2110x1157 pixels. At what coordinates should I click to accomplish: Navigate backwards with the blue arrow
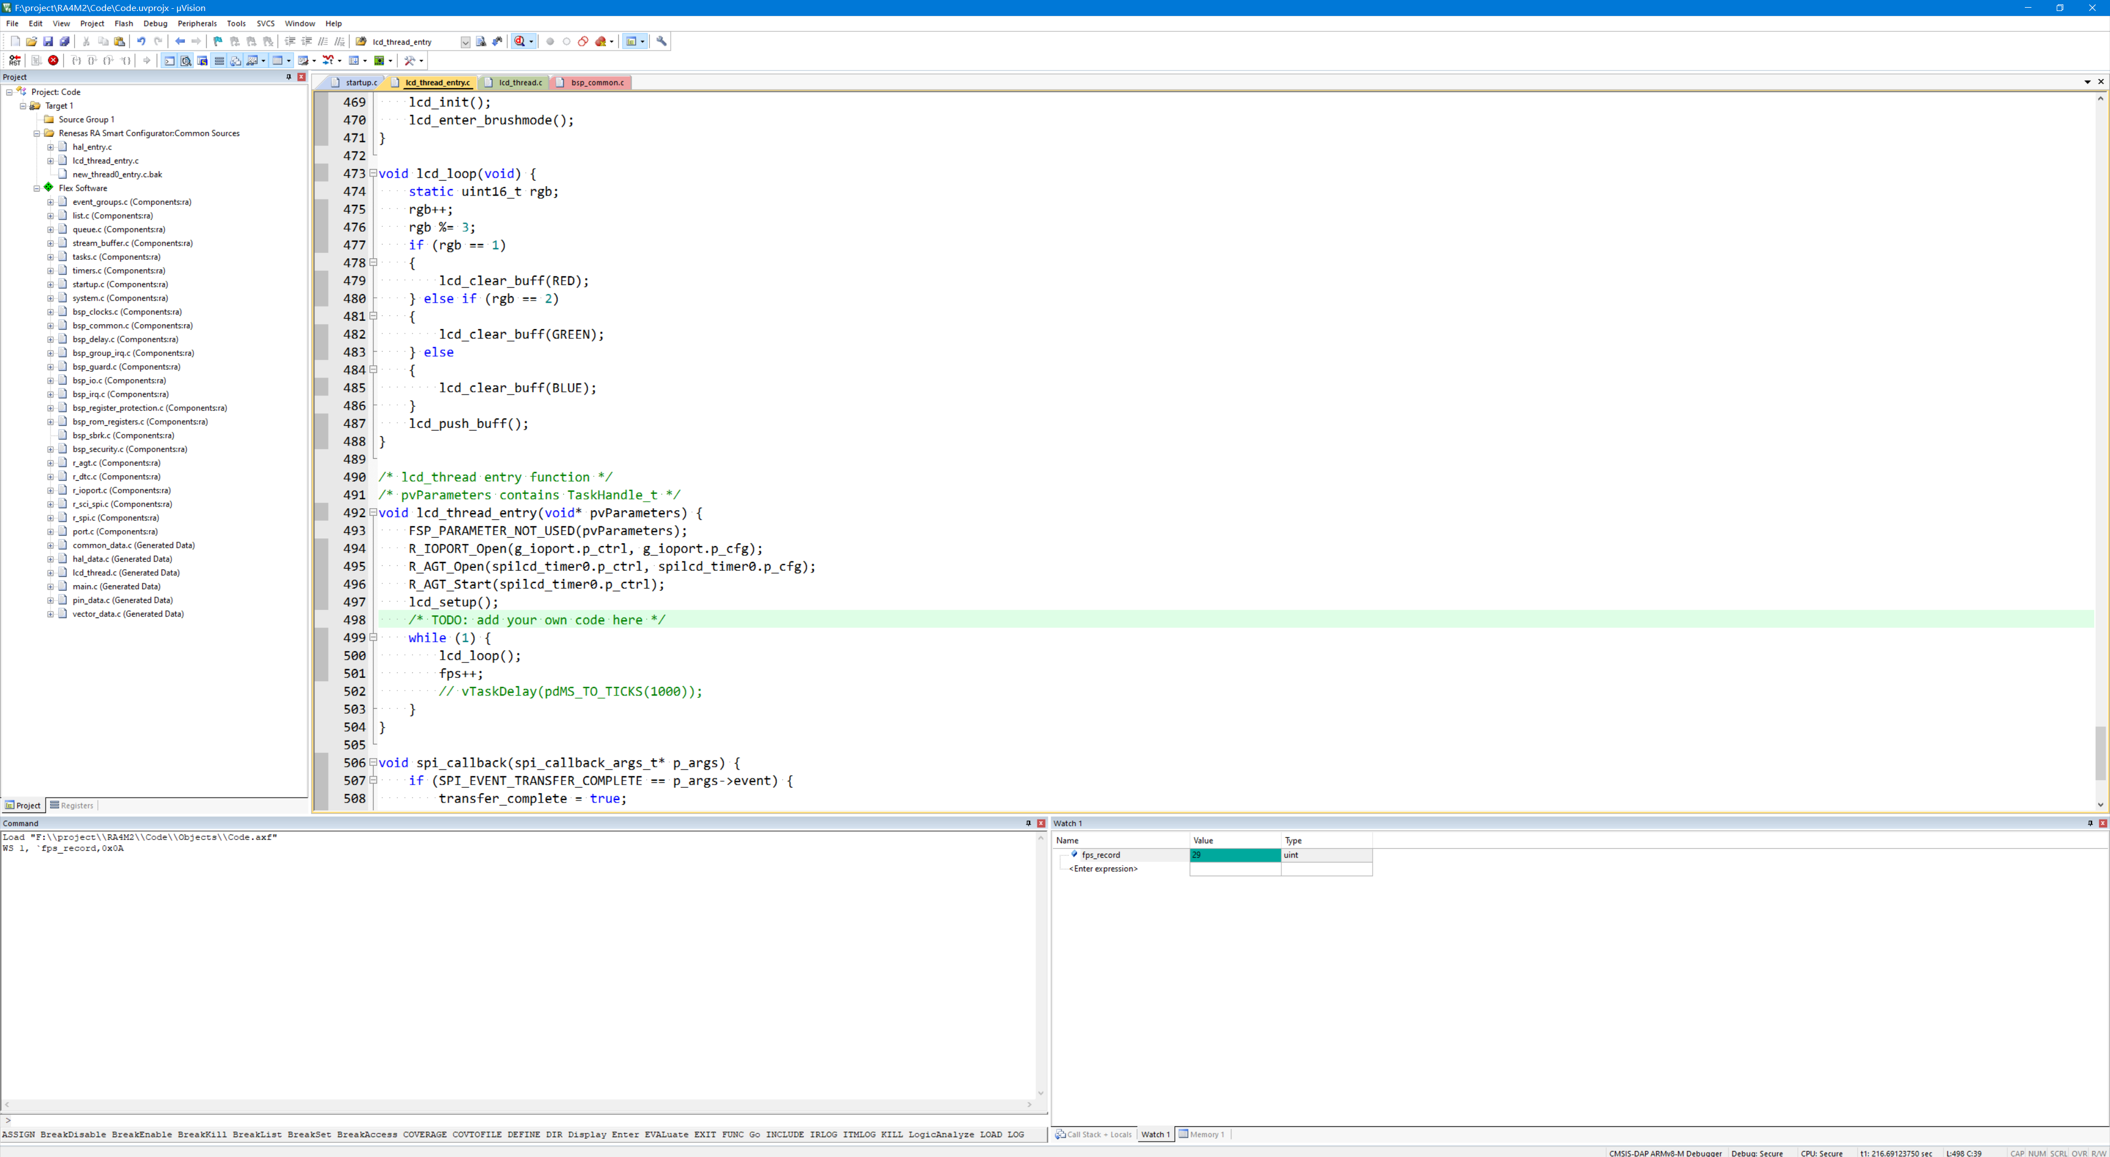[179, 42]
